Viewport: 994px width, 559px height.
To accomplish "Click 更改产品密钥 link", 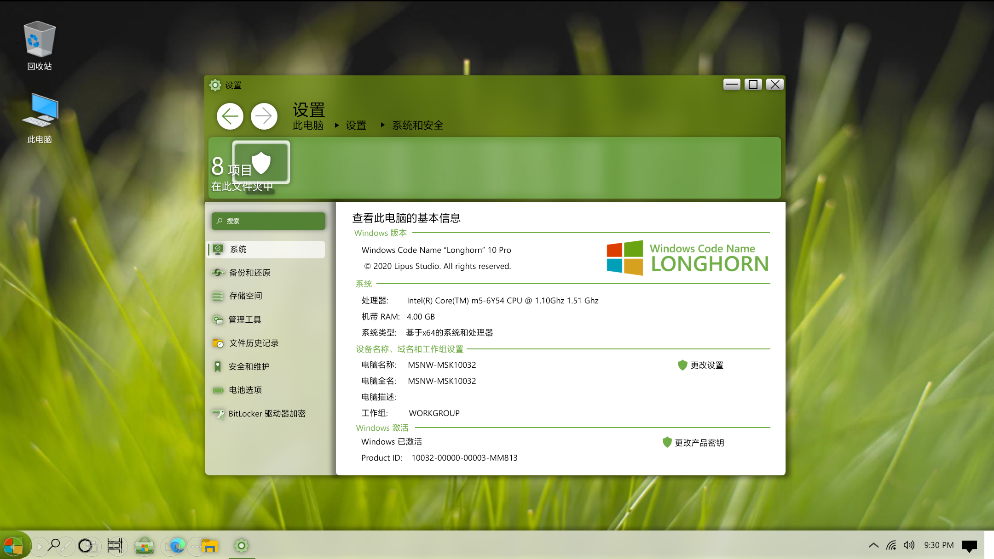I will point(699,442).
